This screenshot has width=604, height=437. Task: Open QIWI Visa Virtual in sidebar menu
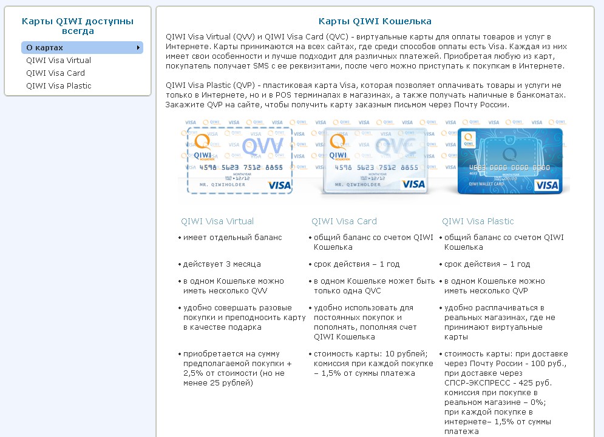(x=58, y=61)
